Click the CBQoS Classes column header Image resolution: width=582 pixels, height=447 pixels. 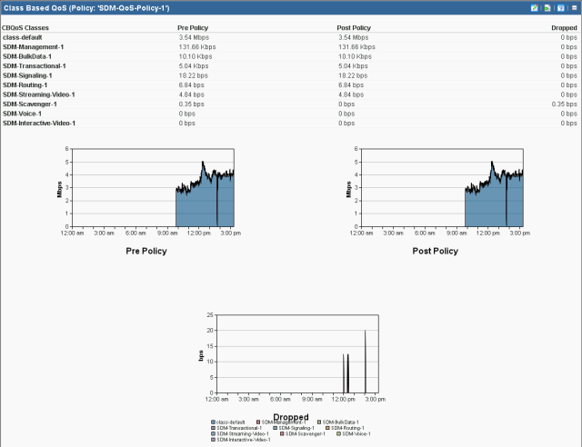pos(26,28)
